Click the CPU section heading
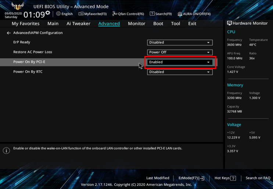Screen dimensions: 273x189 tap(231, 32)
